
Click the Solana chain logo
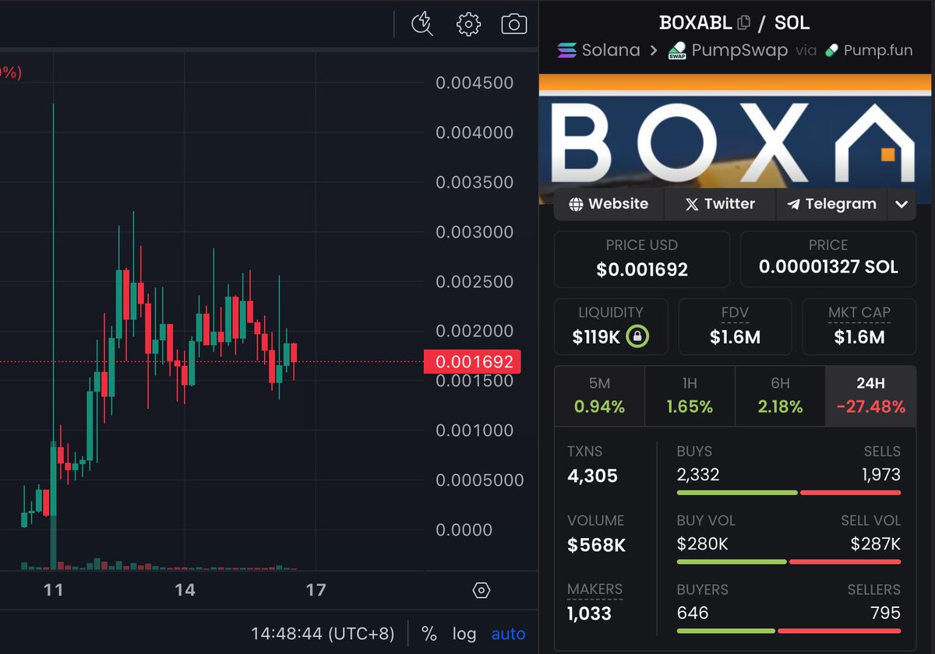coord(566,51)
